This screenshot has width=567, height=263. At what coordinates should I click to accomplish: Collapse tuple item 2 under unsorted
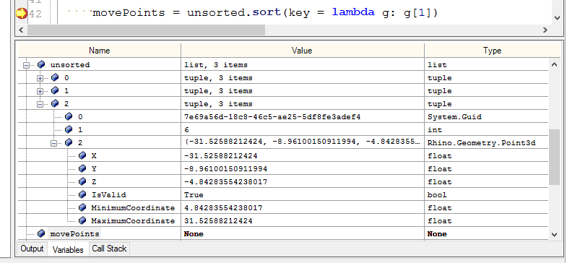(x=40, y=105)
